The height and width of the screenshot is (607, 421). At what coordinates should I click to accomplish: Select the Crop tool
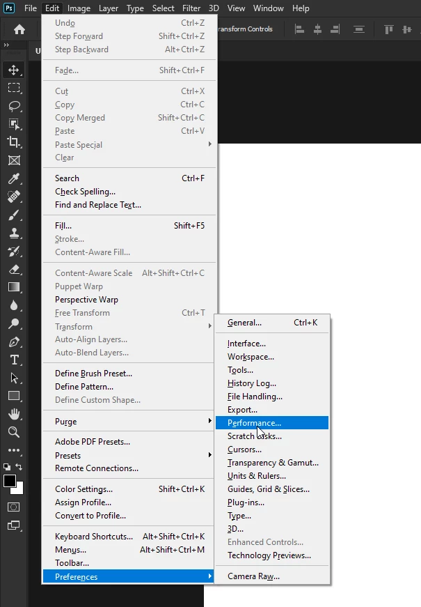pyautogui.click(x=14, y=142)
